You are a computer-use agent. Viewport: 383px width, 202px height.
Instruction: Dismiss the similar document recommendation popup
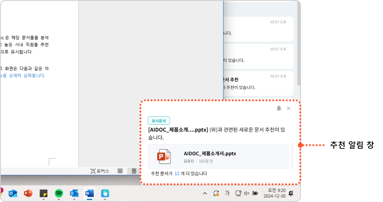[288, 108]
